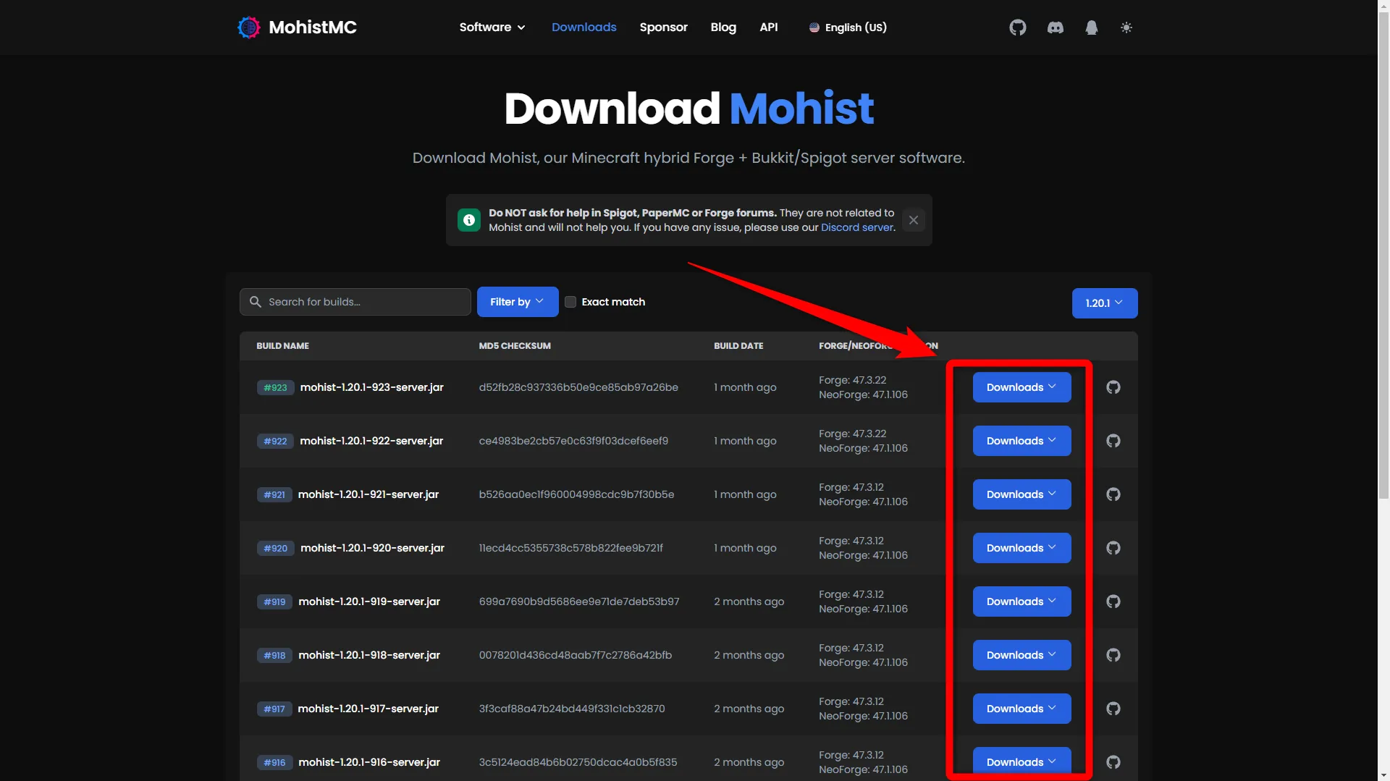
Task: Open GitHub commit icon for build #919
Action: point(1113,601)
